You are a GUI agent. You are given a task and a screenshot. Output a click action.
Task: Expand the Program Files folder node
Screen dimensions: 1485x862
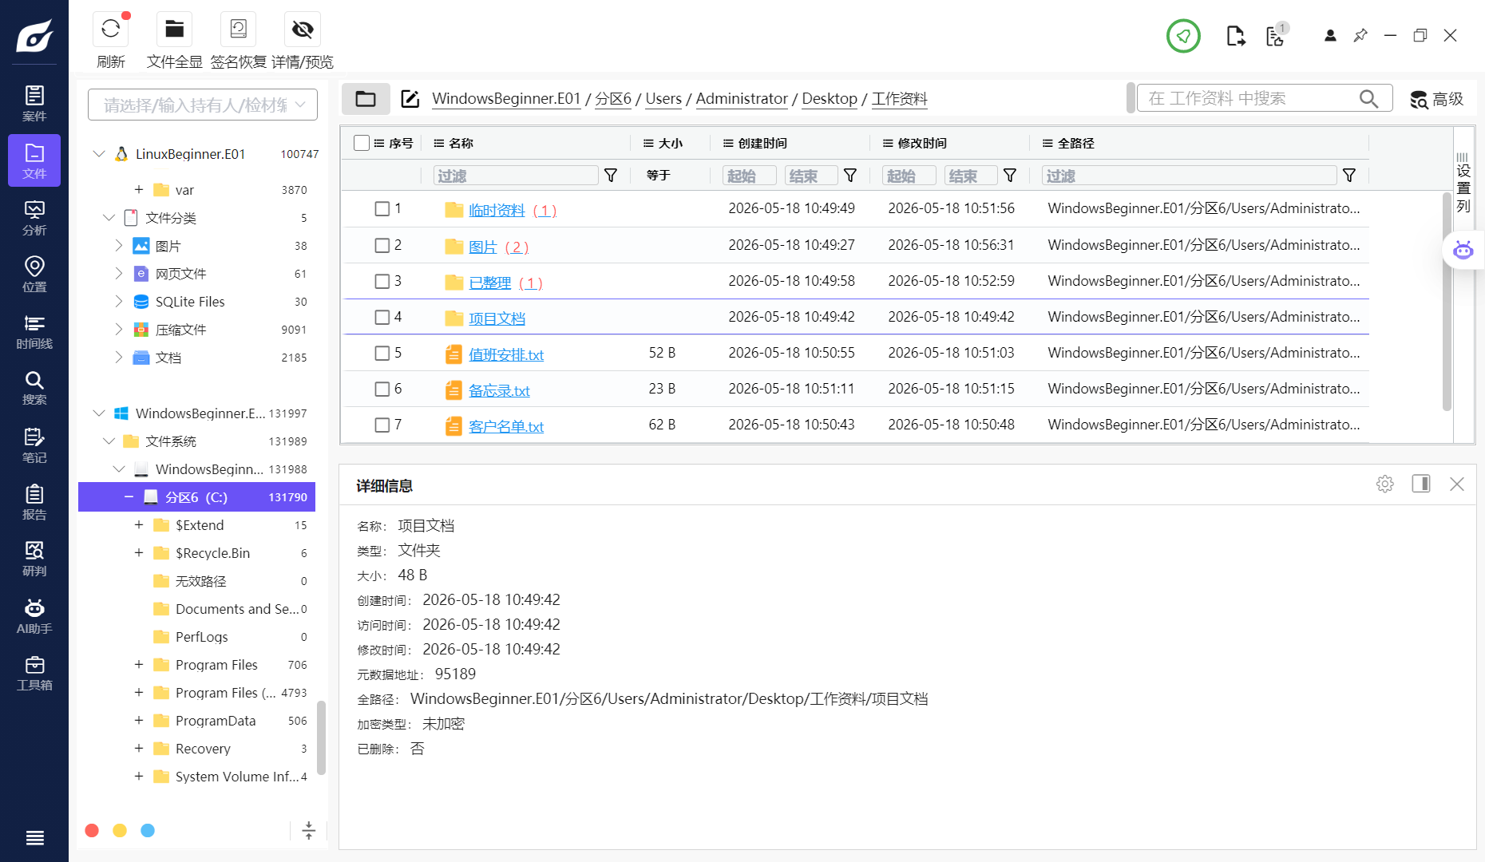point(139,665)
